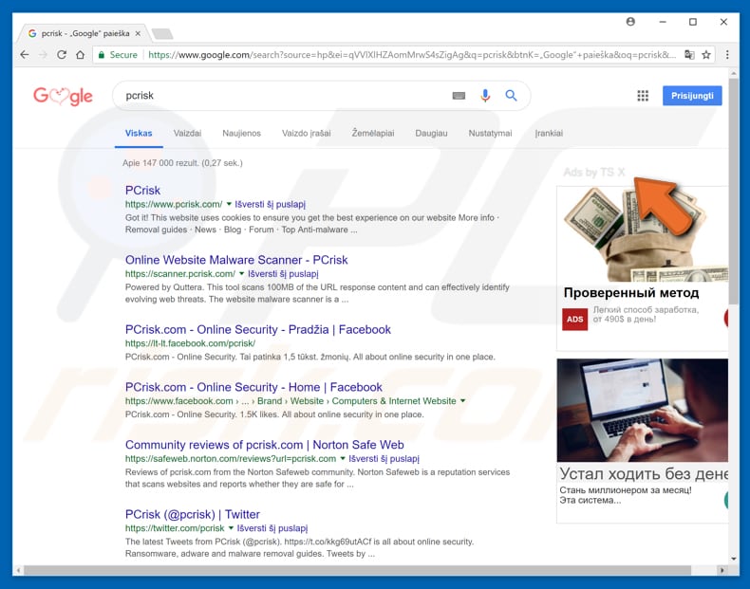This screenshot has height=589, width=750.
Task: Expand dropdown arrow next to safeweb.norton.com URL
Action: 343,459
